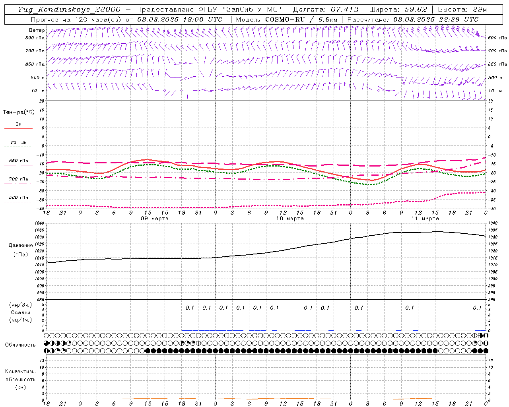Click the 'Давление' pressure panel label

20,246
